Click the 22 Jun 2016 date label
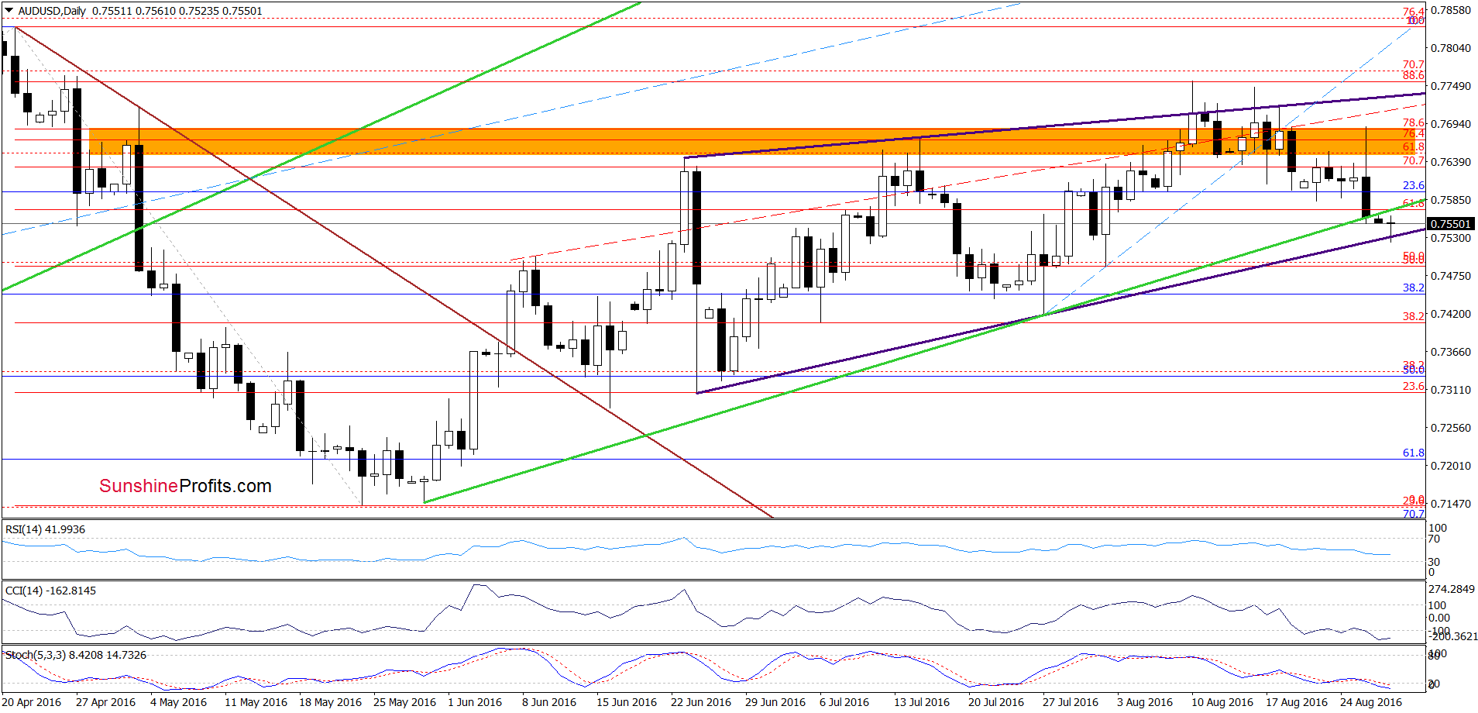Screen dimensions: 1478x713 [x=701, y=702]
